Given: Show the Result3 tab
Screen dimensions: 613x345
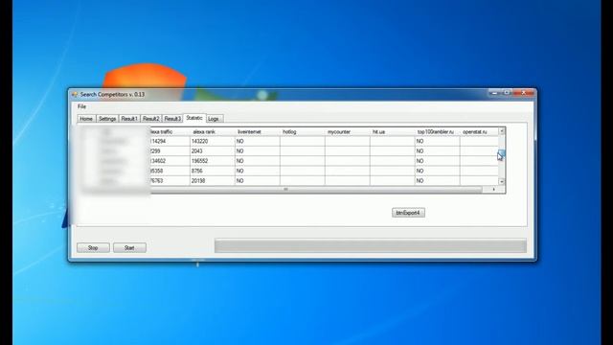Looking at the screenshot, I should tap(172, 119).
